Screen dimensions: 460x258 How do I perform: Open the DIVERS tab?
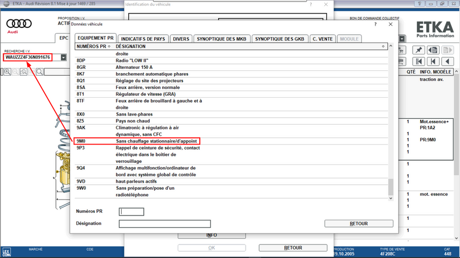(x=181, y=39)
